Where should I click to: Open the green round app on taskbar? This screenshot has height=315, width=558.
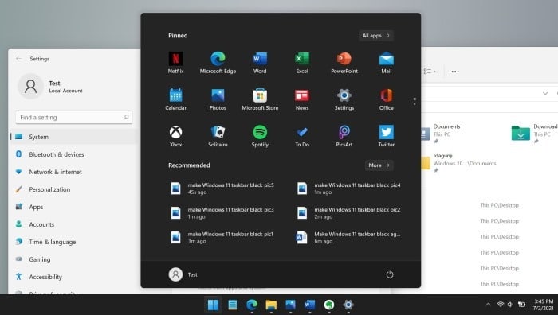(x=328, y=305)
